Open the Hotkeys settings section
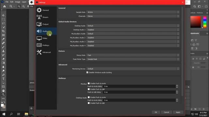The height and width of the screenshot is (117, 209). 46,45
